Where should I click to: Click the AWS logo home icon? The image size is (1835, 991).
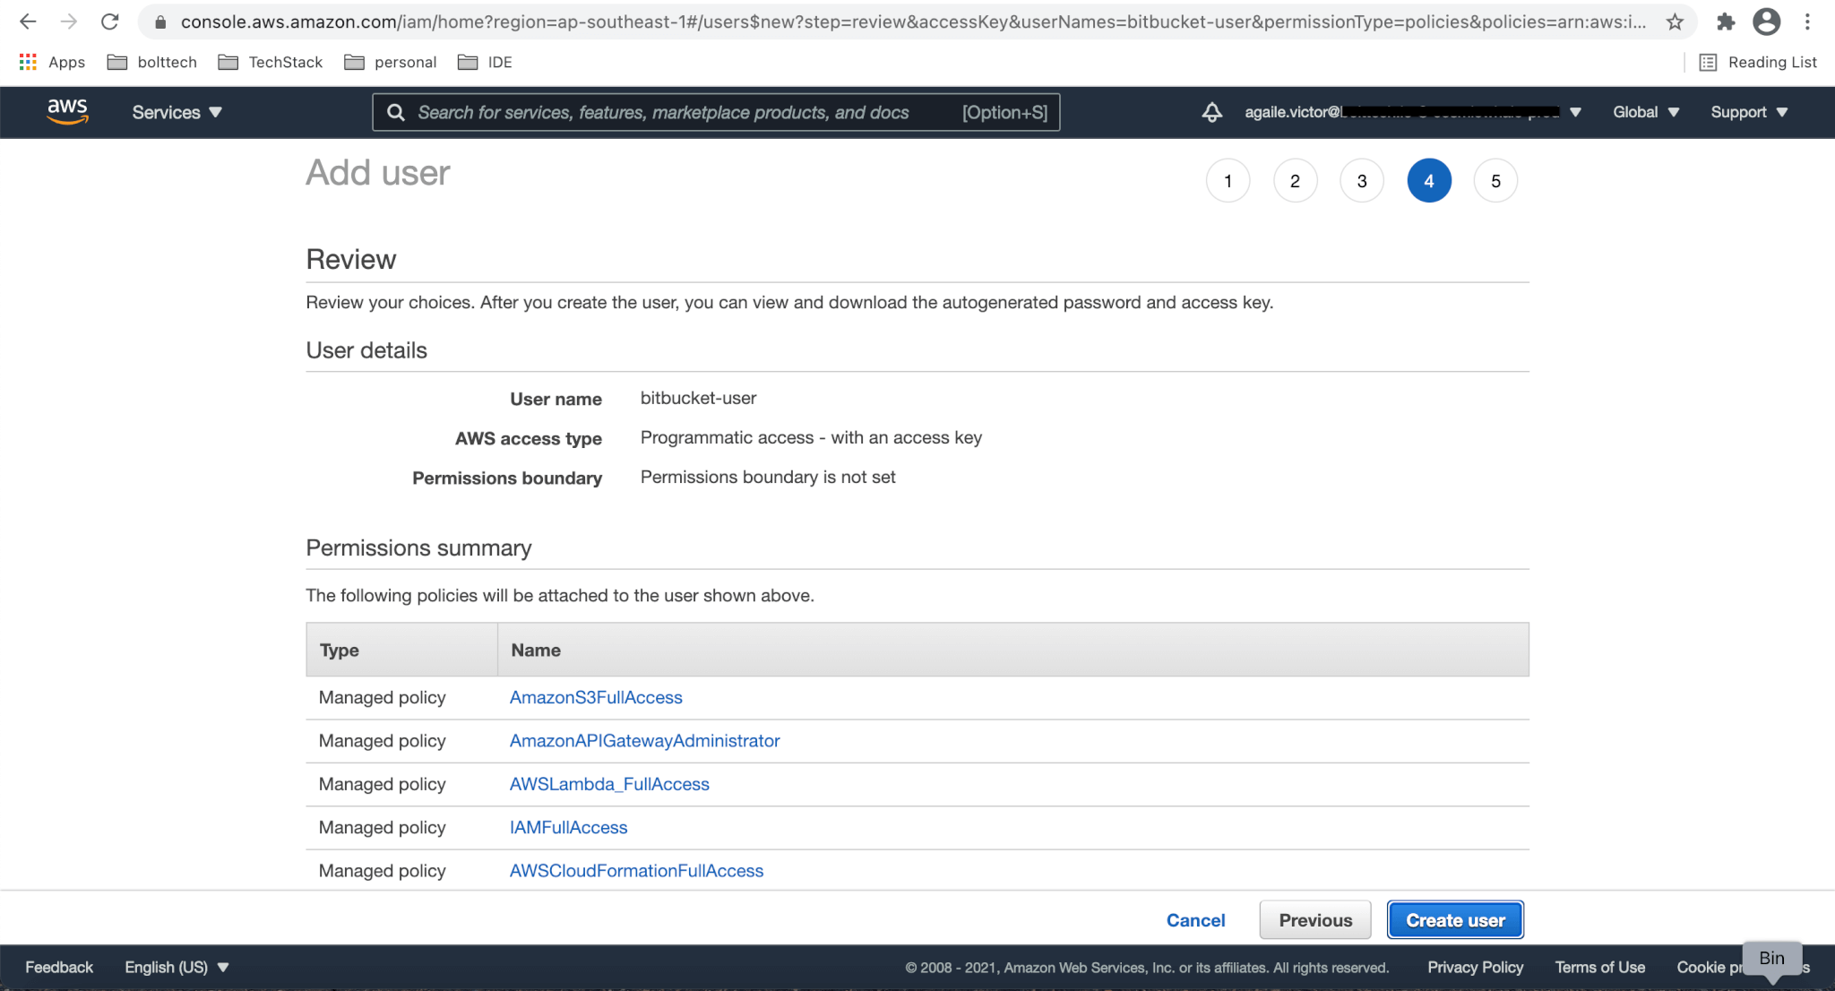(67, 112)
